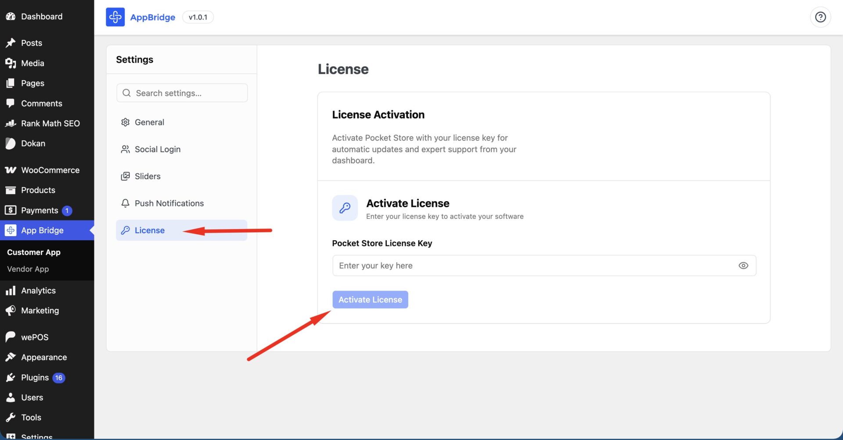Click the Comments bubble icon

(11, 103)
